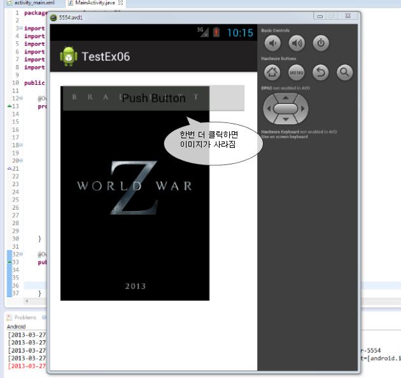
Task: Collapse the import block at line 3
Action: coord(21,28)
